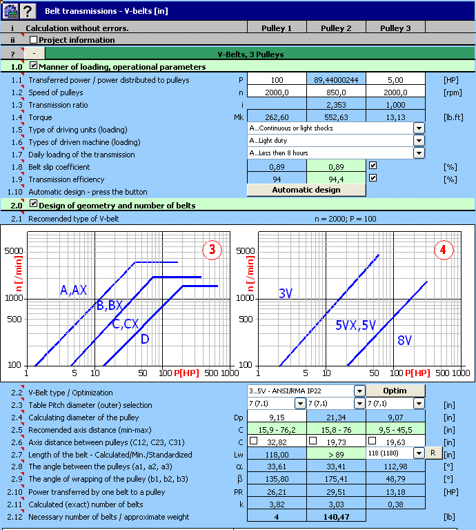Select Pulley 1 speed field 2000,0
Screen dimensions: 476x530
[277, 92]
